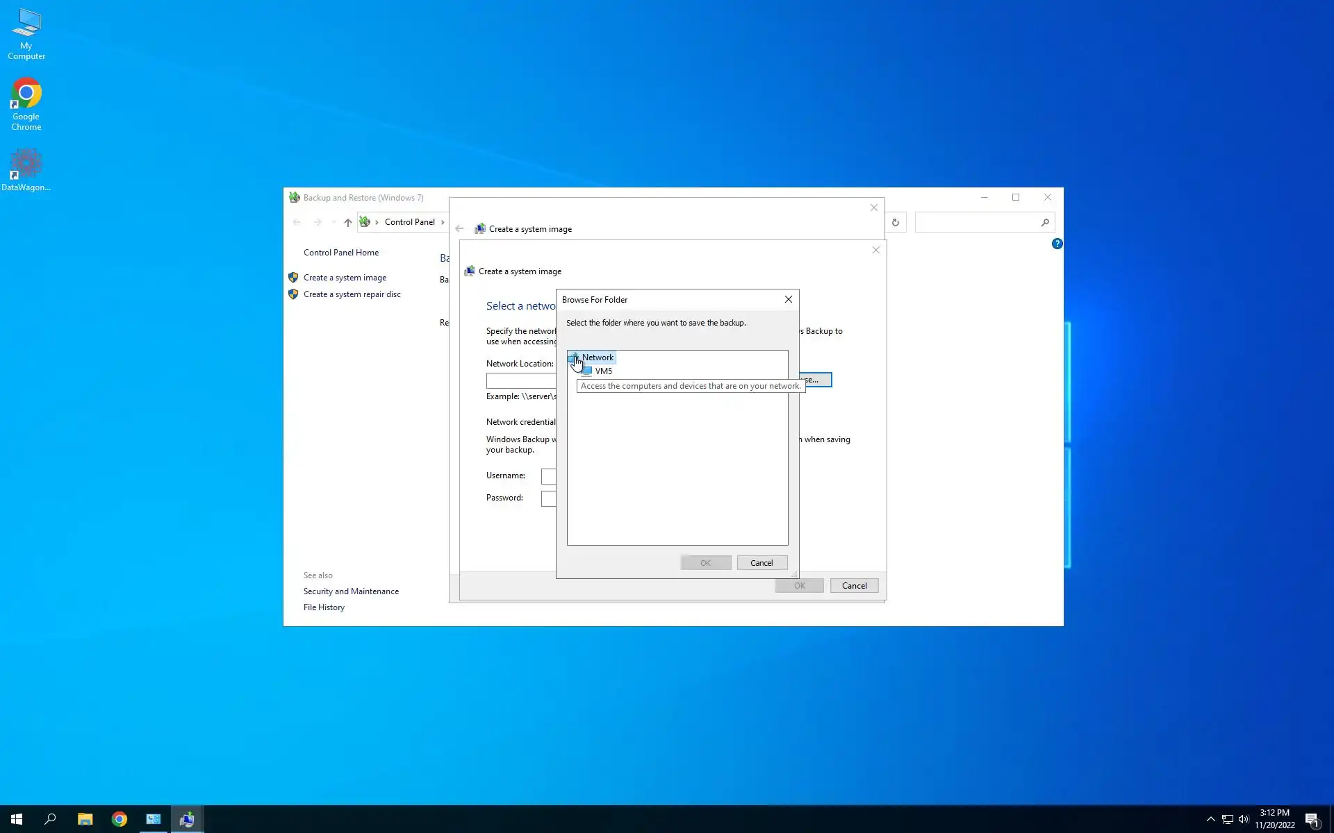Select the VM5 computer in the tree
The width and height of the screenshot is (1334, 833).
[x=603, y=371]
